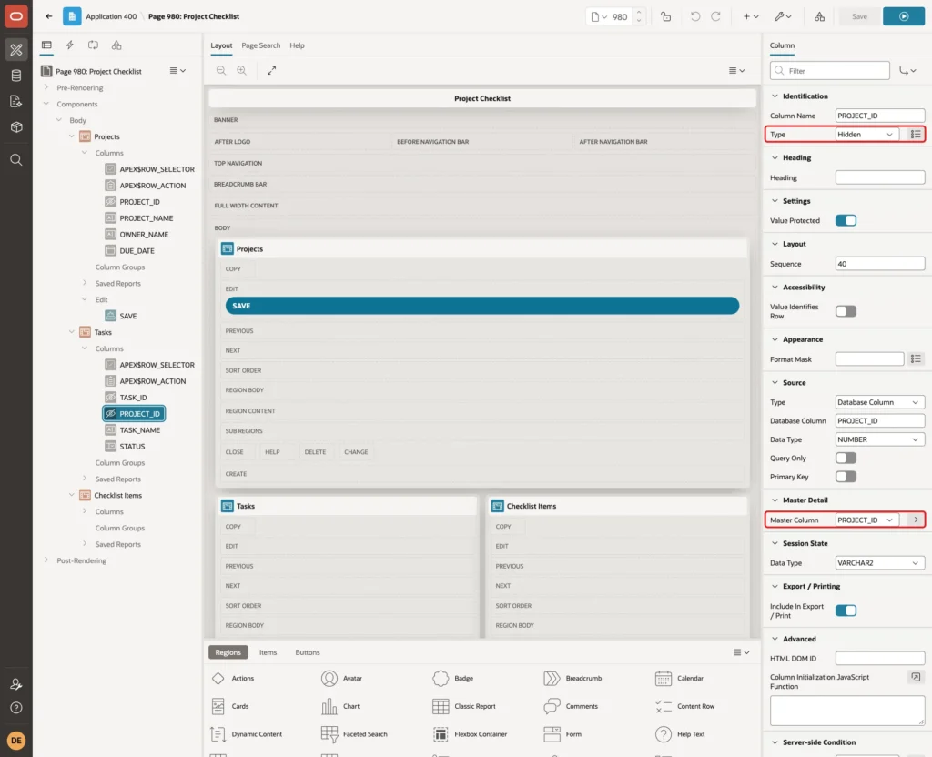Toggle Include In Export / Print switch
Viewport: 932px width, 757px height.
(x=846, y=611)
